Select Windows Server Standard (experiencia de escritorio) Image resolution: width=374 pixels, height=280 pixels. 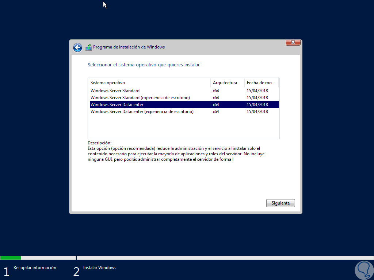coord(184,98)
